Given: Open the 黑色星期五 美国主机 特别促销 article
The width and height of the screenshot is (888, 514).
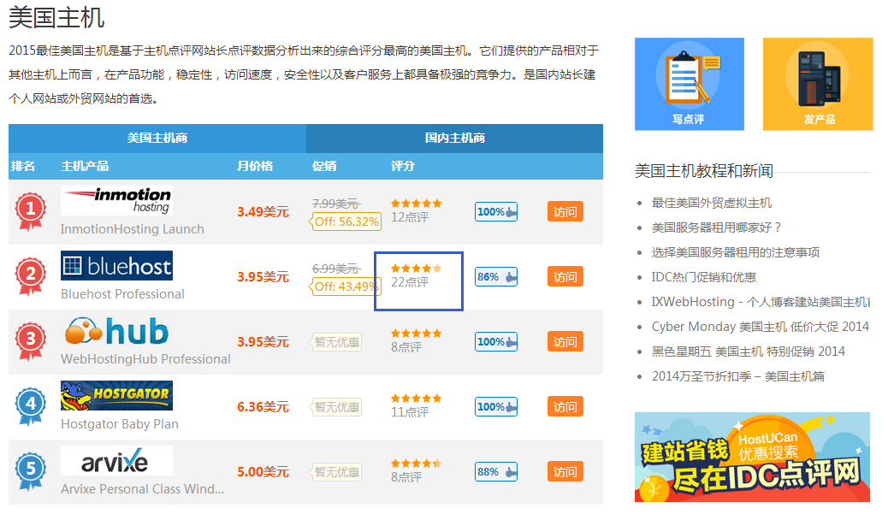Looking at the screenshot, I should tap(749, 352).
